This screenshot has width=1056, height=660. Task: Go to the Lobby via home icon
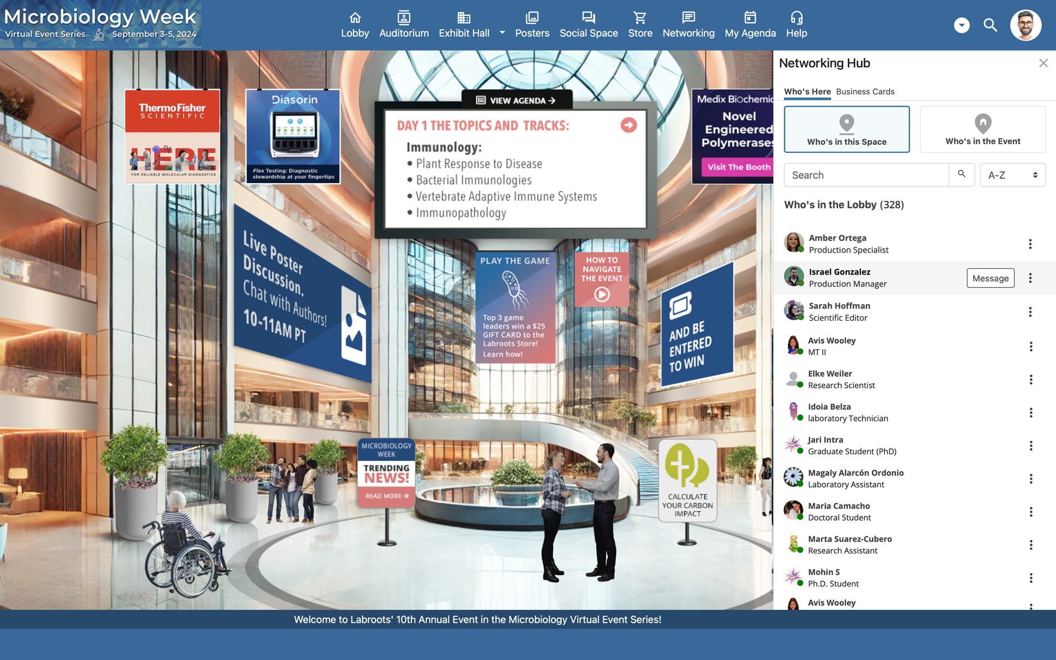(x=355, y=18)
